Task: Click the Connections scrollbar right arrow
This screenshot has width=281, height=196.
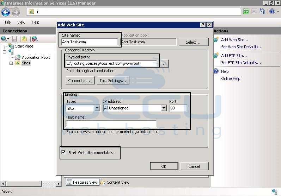Action: (x=59, y=184)
